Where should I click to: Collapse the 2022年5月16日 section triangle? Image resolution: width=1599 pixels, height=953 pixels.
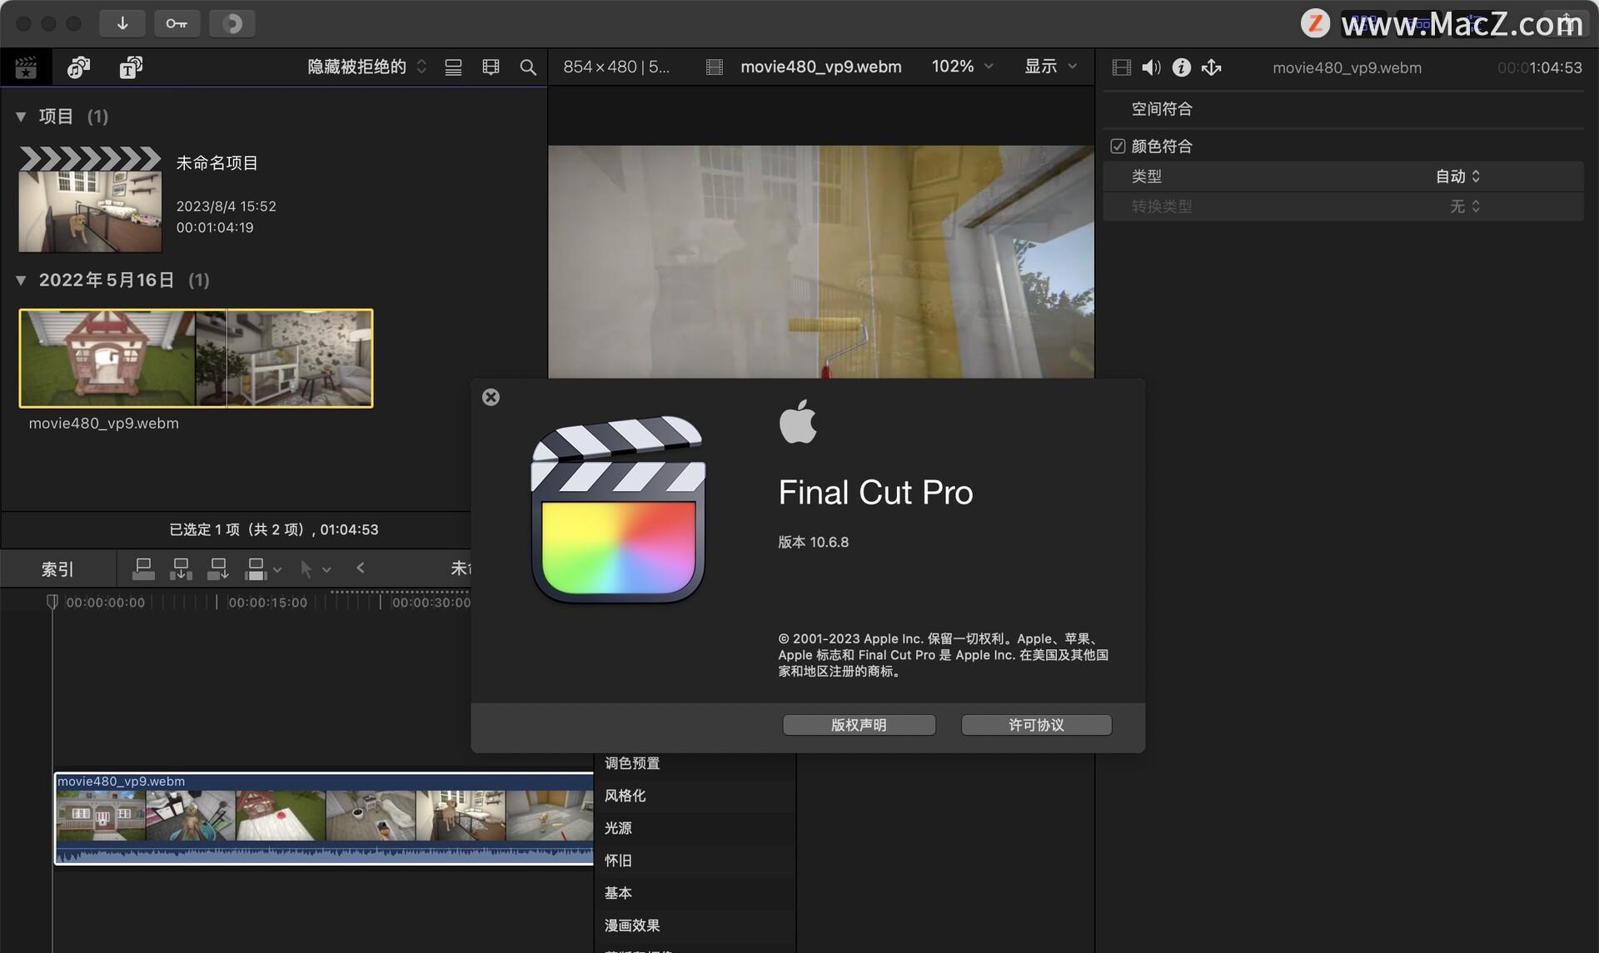(x=21, y=280)
